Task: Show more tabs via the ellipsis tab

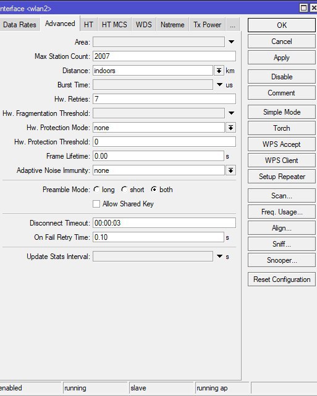Action: click(x=232, y=25)
